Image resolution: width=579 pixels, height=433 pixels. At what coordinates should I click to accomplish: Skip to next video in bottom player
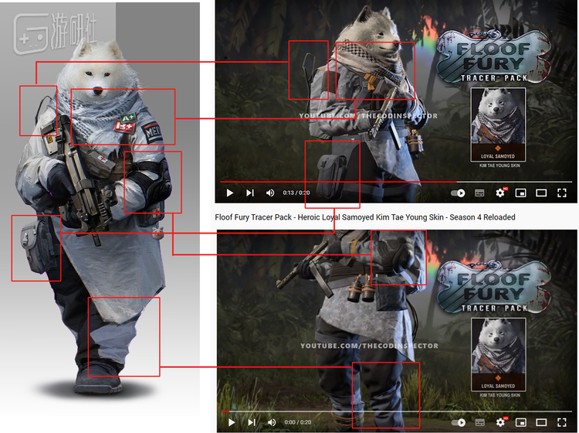pyautogui.click(x=249, y=422)
